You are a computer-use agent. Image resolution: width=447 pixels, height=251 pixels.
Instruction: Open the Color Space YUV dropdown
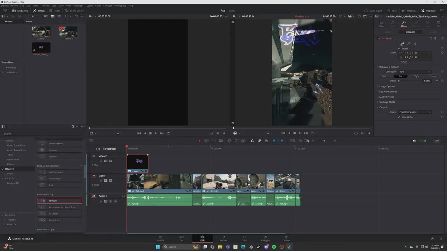tap(415, 71)
